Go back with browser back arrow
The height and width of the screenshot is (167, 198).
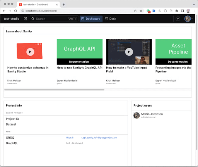pyautogui.click(x=4, y=11)
